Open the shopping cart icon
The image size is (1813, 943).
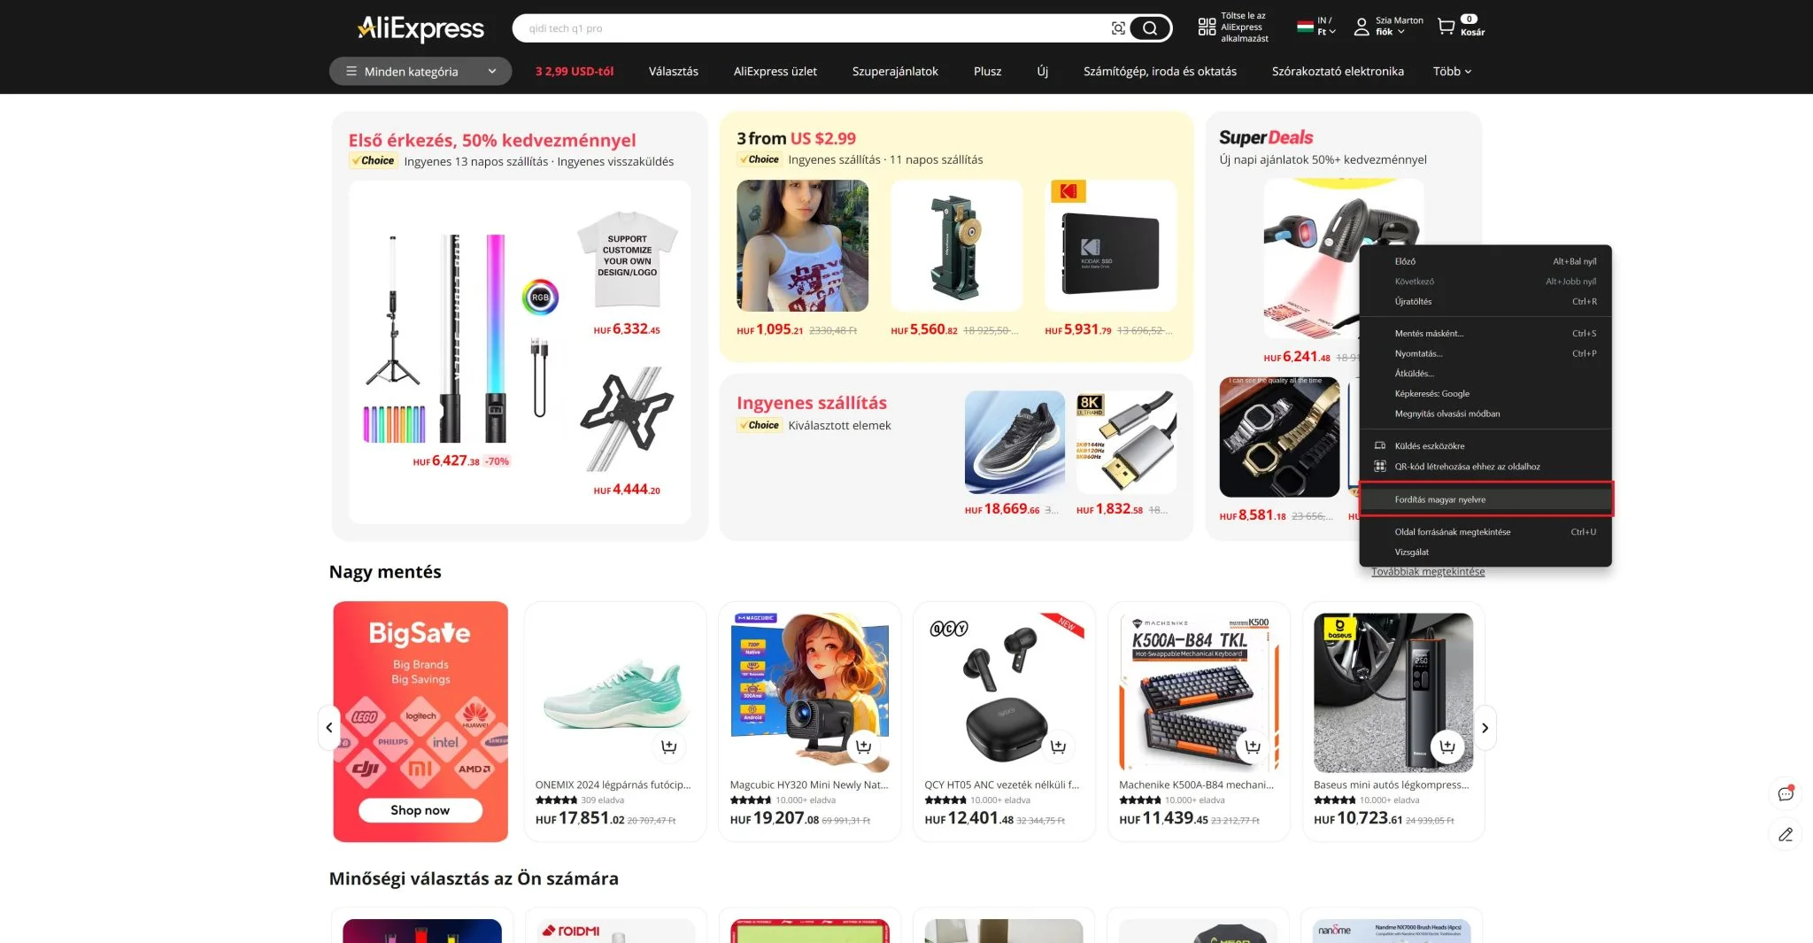pos(1446,27)
